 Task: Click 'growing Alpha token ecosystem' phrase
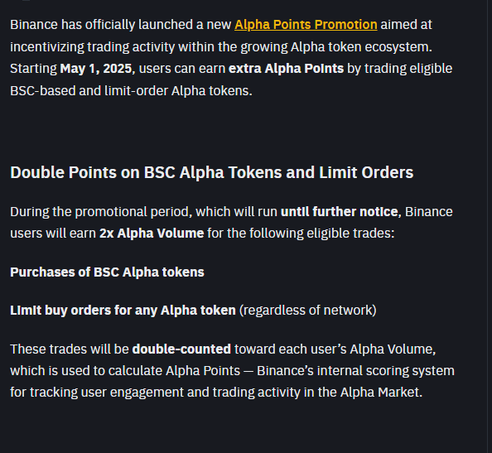click(336, 47)
